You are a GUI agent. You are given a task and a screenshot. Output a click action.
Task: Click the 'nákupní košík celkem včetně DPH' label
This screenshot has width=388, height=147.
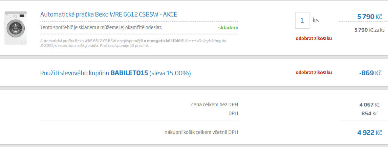[201, 133]
